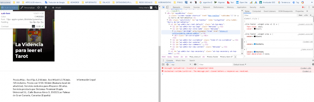314x102 pixels.
Task: Close the console drawer X
Action: 313,60
